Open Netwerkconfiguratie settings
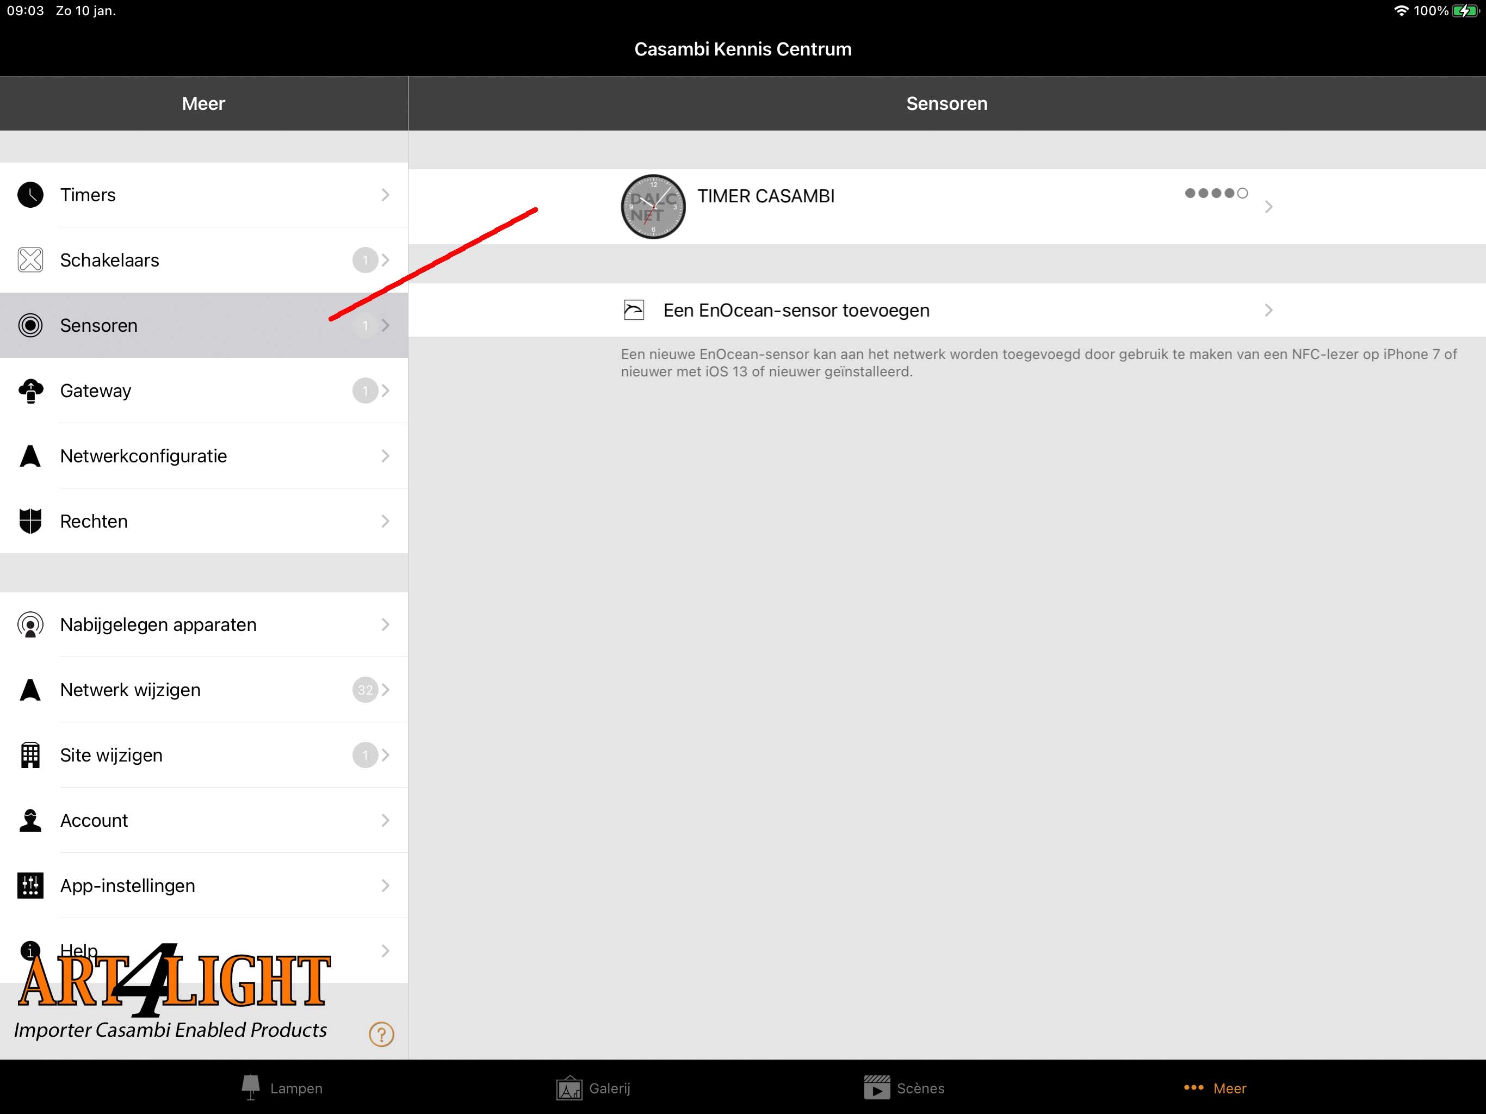This screenshot has width=1486, height=1114. tap(205, 456)
